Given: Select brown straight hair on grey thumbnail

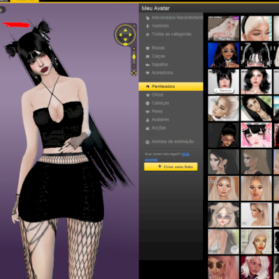Looking at the screenshot, I should point(256,162).
